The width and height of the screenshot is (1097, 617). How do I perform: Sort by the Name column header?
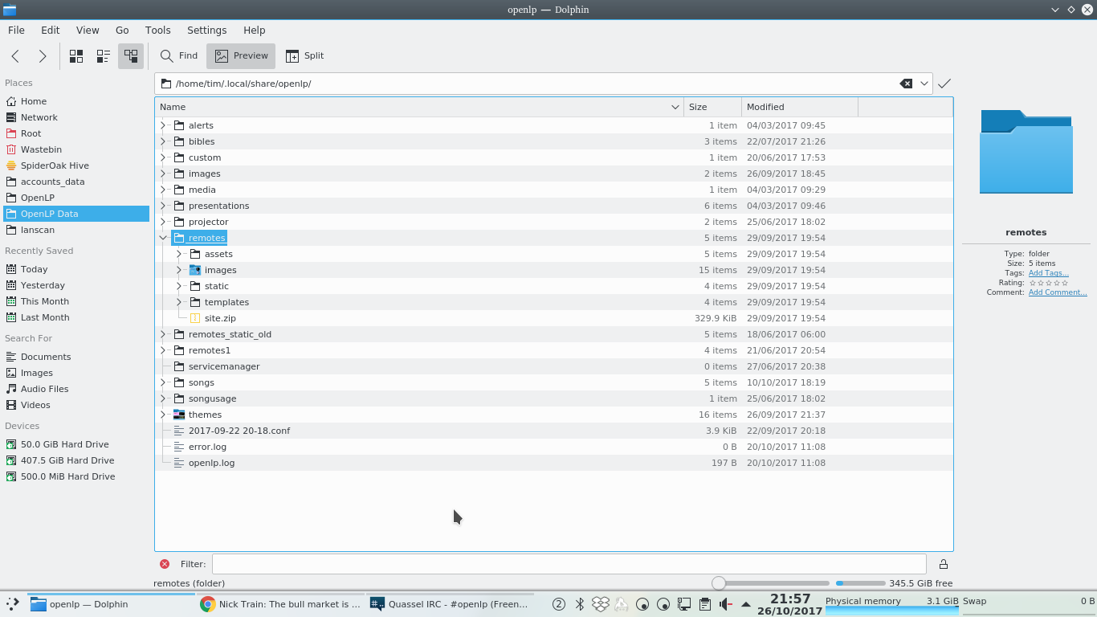tap(419, 107)
